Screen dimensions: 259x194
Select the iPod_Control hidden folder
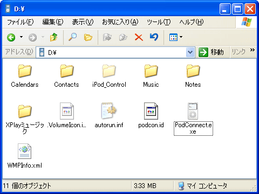pos(109,76)
